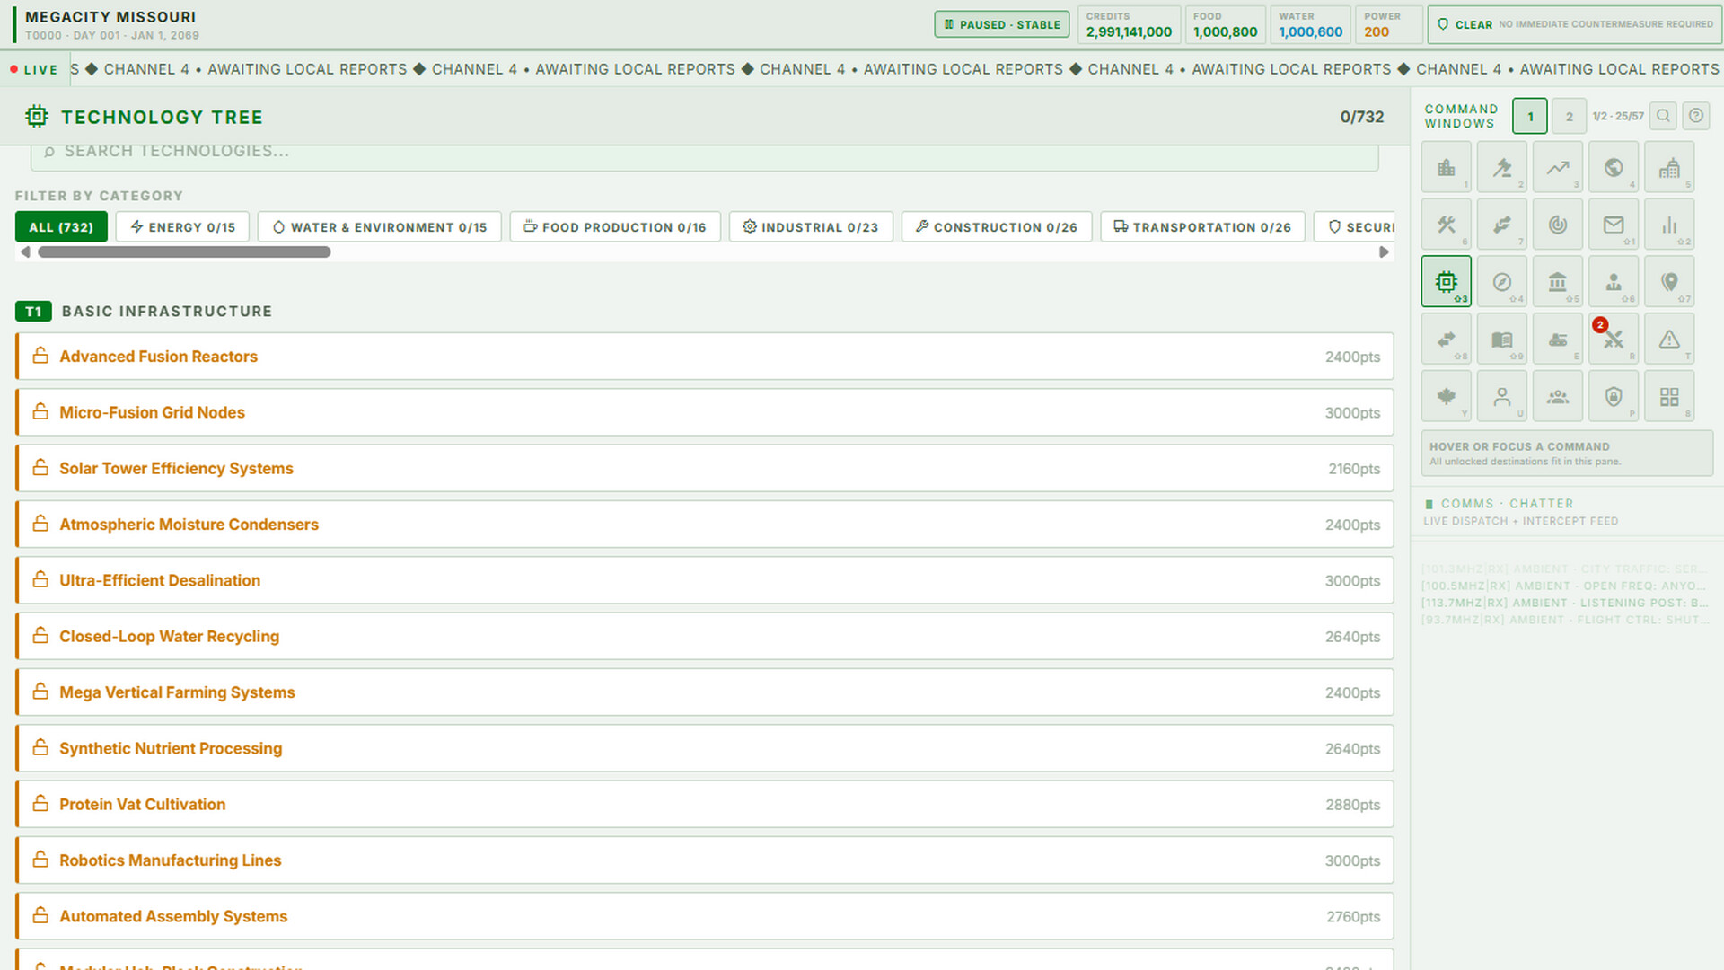Open the bar chart statistics command window
The width and height of the screenshot is (1724, 970).
pyautogui.click(x=1668, y=225)
